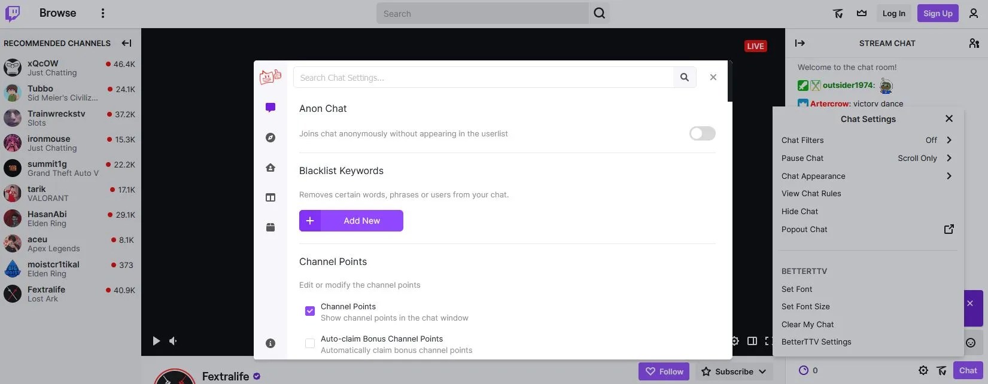Open BetterTTV Settings menu entry
988x384 pixels.
click(x=816, y=342)
